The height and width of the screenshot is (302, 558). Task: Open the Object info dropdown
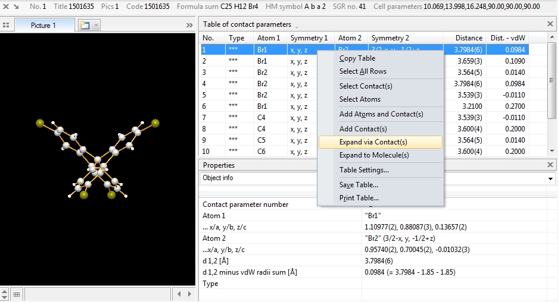tap(550, 178)
